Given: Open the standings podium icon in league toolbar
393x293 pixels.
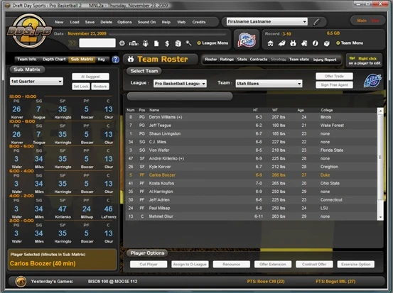Looking at the screenshot, I should click(134, 43).
